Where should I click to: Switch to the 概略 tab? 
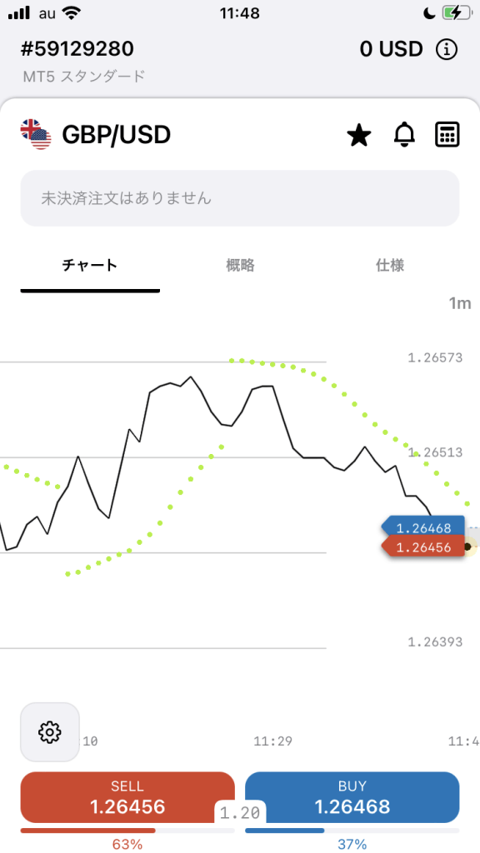point(240,265)
